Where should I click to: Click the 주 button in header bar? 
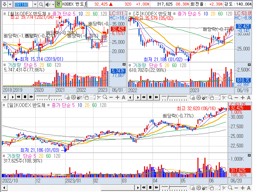coord(5,4)
